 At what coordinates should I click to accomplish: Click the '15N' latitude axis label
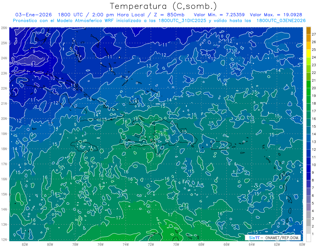point(4,194)
